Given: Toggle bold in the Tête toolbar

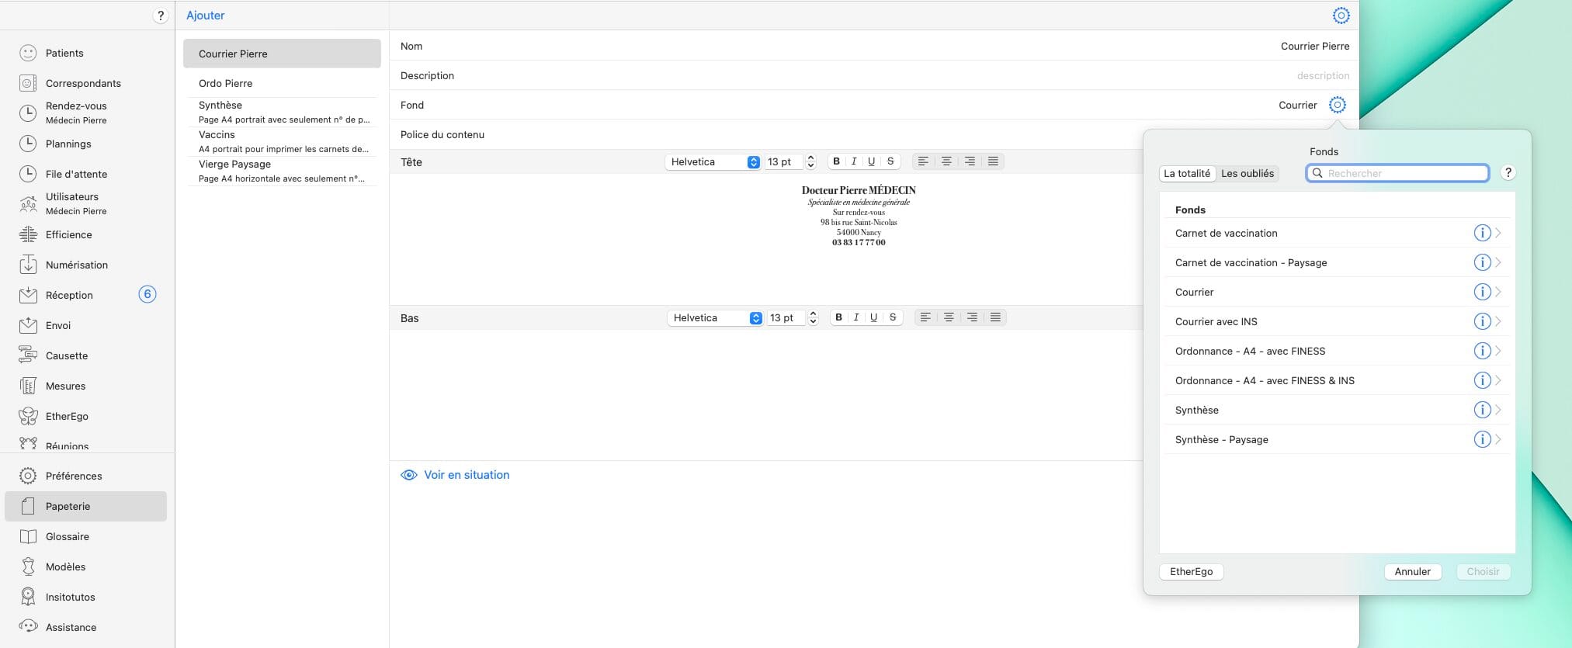Looking at the screenshot, I should (x=836, y=161).
